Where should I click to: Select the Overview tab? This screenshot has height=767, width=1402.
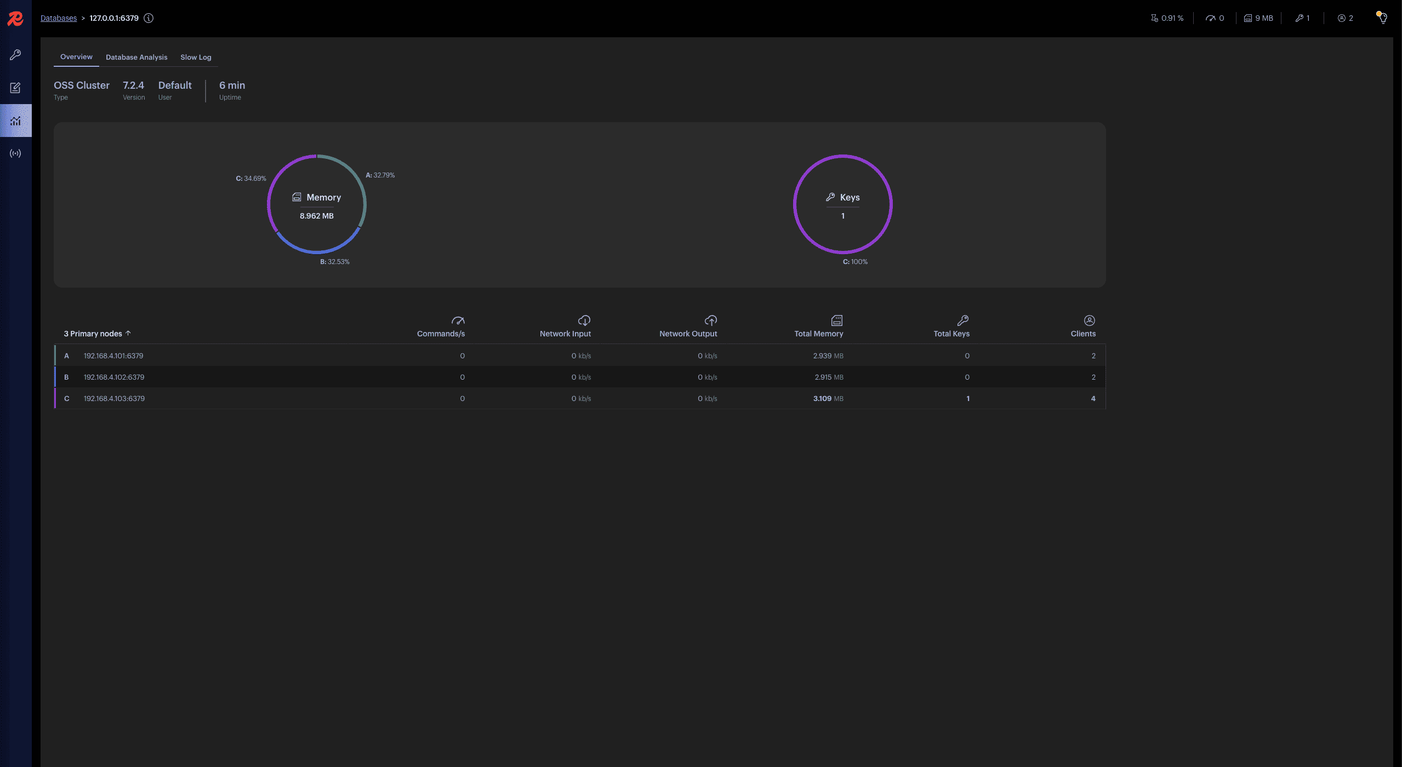point(76,57)
